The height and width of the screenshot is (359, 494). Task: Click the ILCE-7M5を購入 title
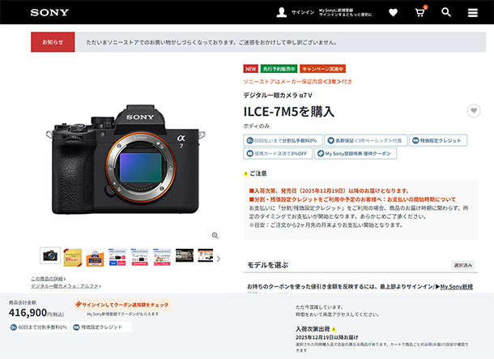[289, 112]
